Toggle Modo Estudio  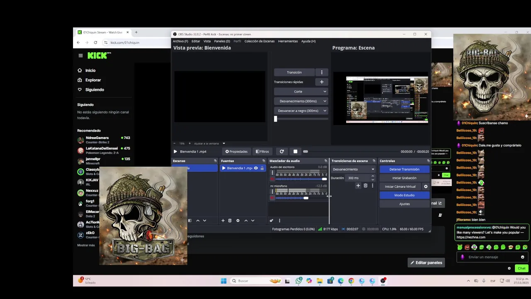[404, 195]
